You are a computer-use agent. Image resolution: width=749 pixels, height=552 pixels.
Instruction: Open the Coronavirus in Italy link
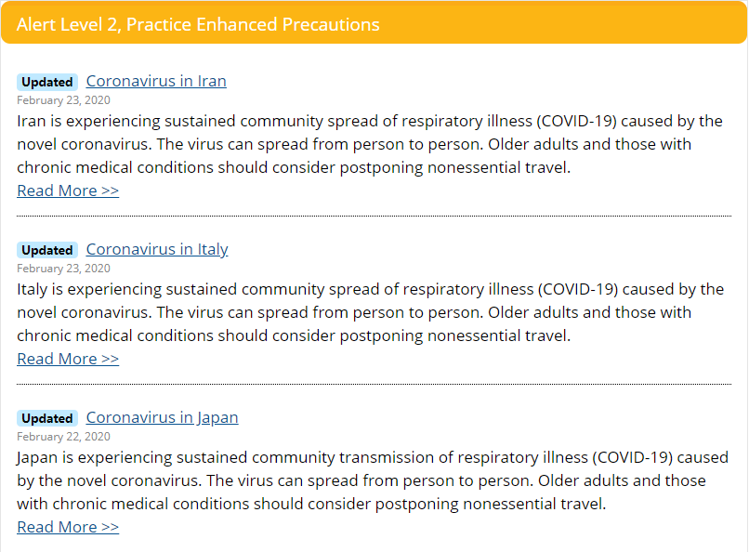click(157, 249)
